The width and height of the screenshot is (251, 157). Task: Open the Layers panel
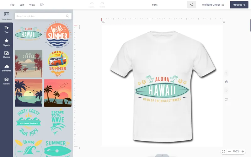(x=6, y=81)
